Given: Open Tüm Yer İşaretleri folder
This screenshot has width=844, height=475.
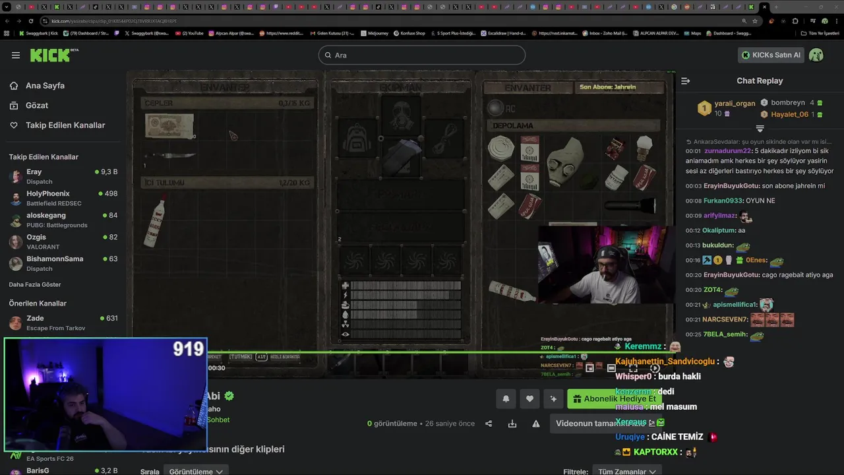Looking at the screenshot, I should (820, 33).
